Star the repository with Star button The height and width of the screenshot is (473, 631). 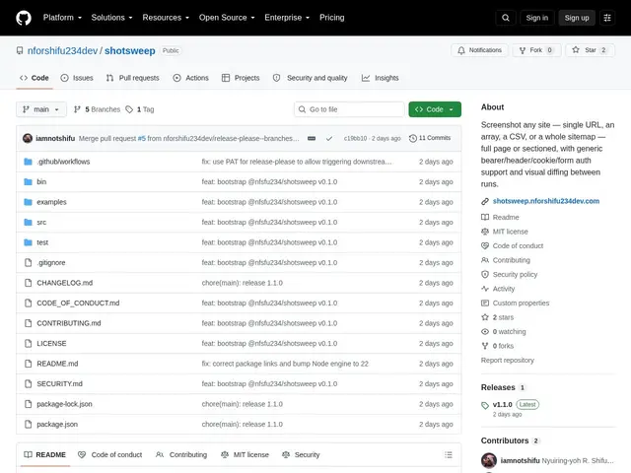click(590, 50)
